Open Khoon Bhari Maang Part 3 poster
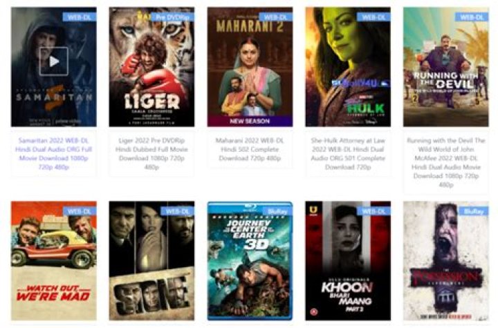Screen dimensions: 498x328 coord(348,261)
